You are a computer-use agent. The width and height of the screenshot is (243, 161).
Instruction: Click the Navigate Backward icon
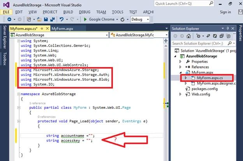click(x=9, y=19)
